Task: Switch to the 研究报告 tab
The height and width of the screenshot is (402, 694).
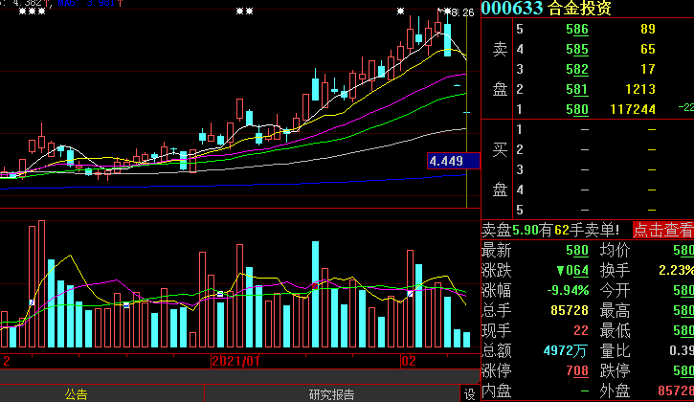Action: point(331,394)
